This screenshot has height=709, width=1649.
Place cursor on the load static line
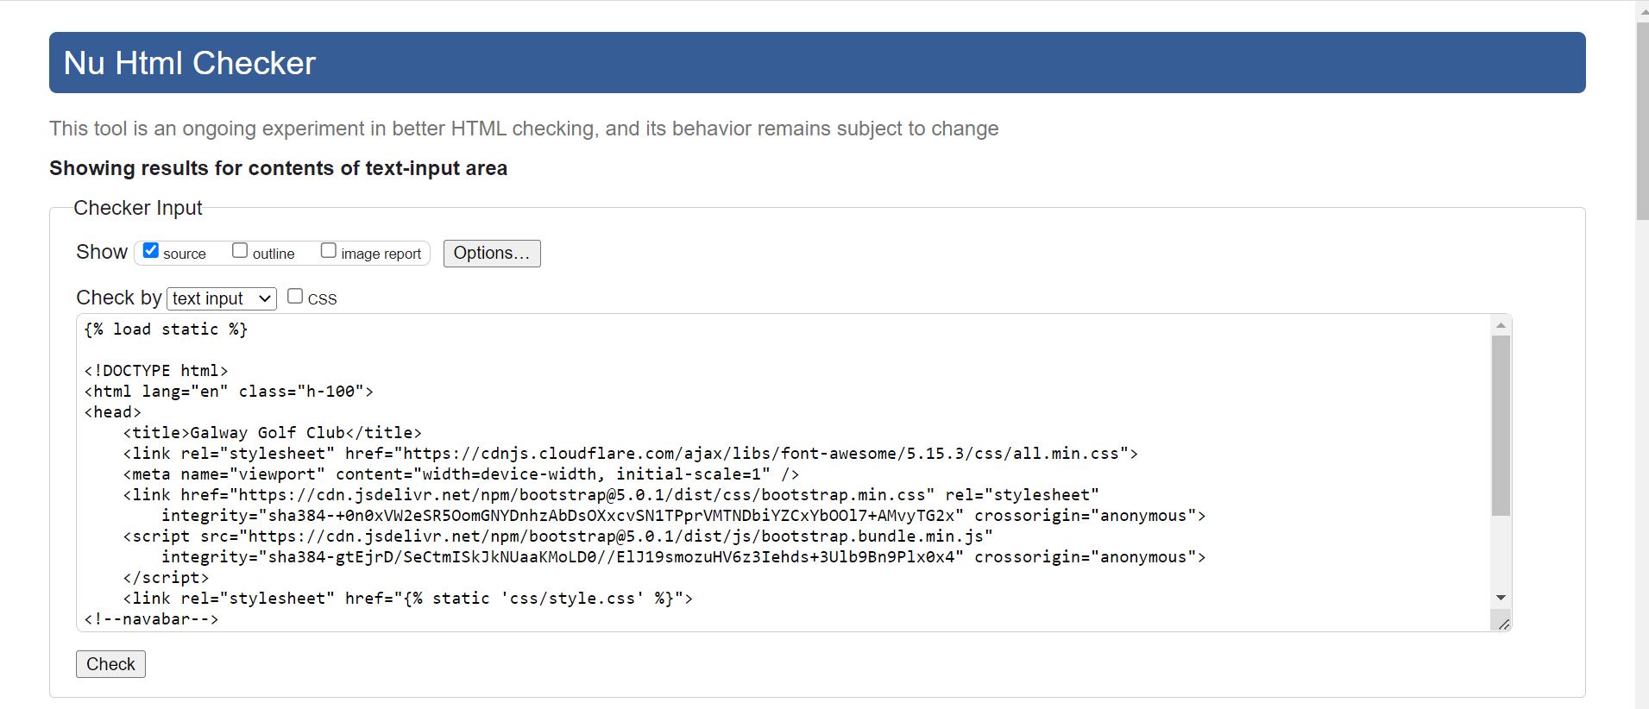pyautogui.click(x=166, y=329)
